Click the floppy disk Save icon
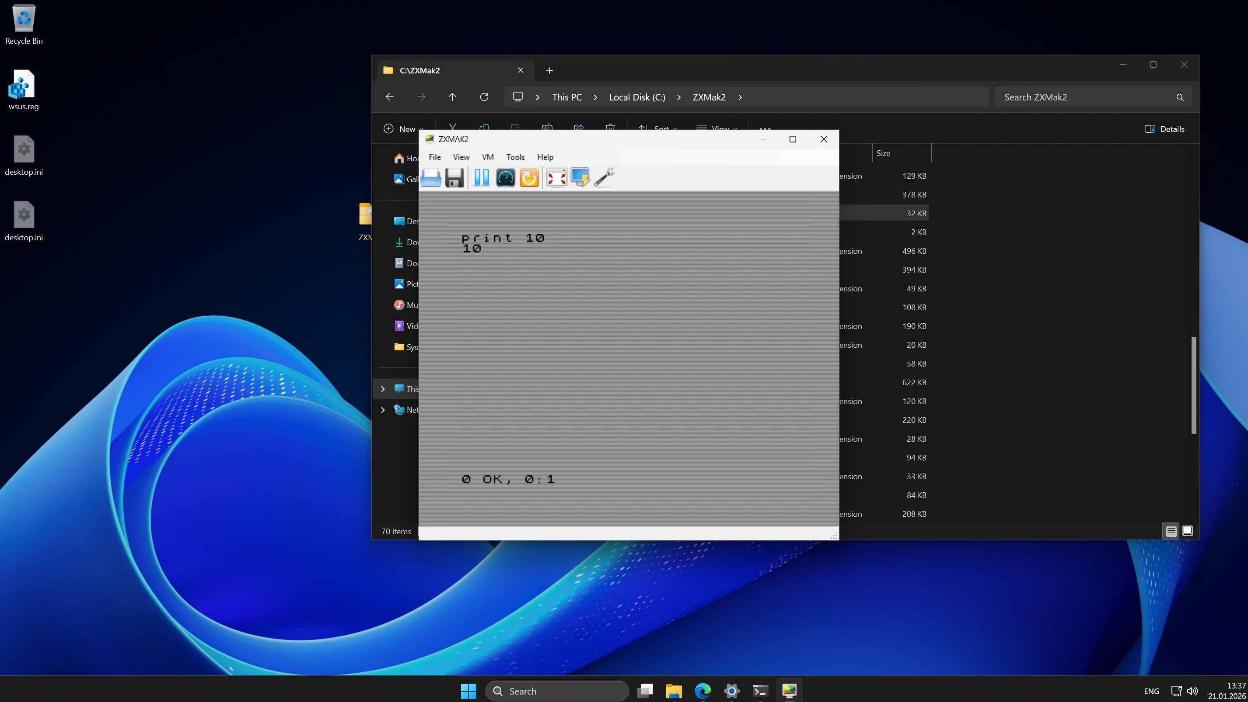 point(454,177)
